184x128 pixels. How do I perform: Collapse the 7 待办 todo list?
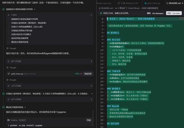pos(92,14)
